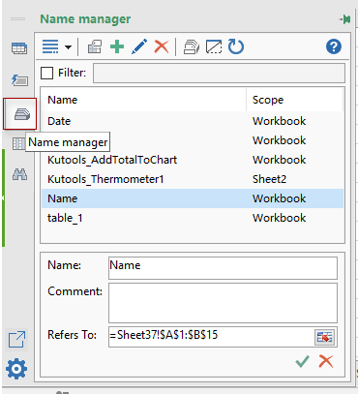
Task: Click the name list view icon
Action: coord(50,47)
